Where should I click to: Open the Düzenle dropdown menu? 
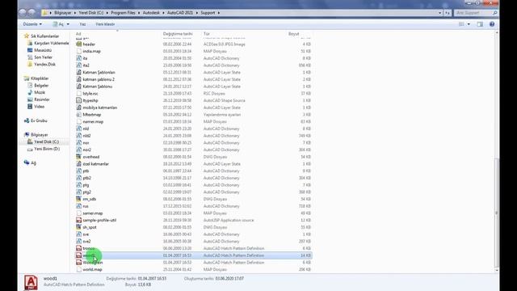point(32,24)
